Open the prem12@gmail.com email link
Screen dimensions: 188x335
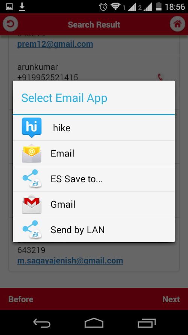55,44
